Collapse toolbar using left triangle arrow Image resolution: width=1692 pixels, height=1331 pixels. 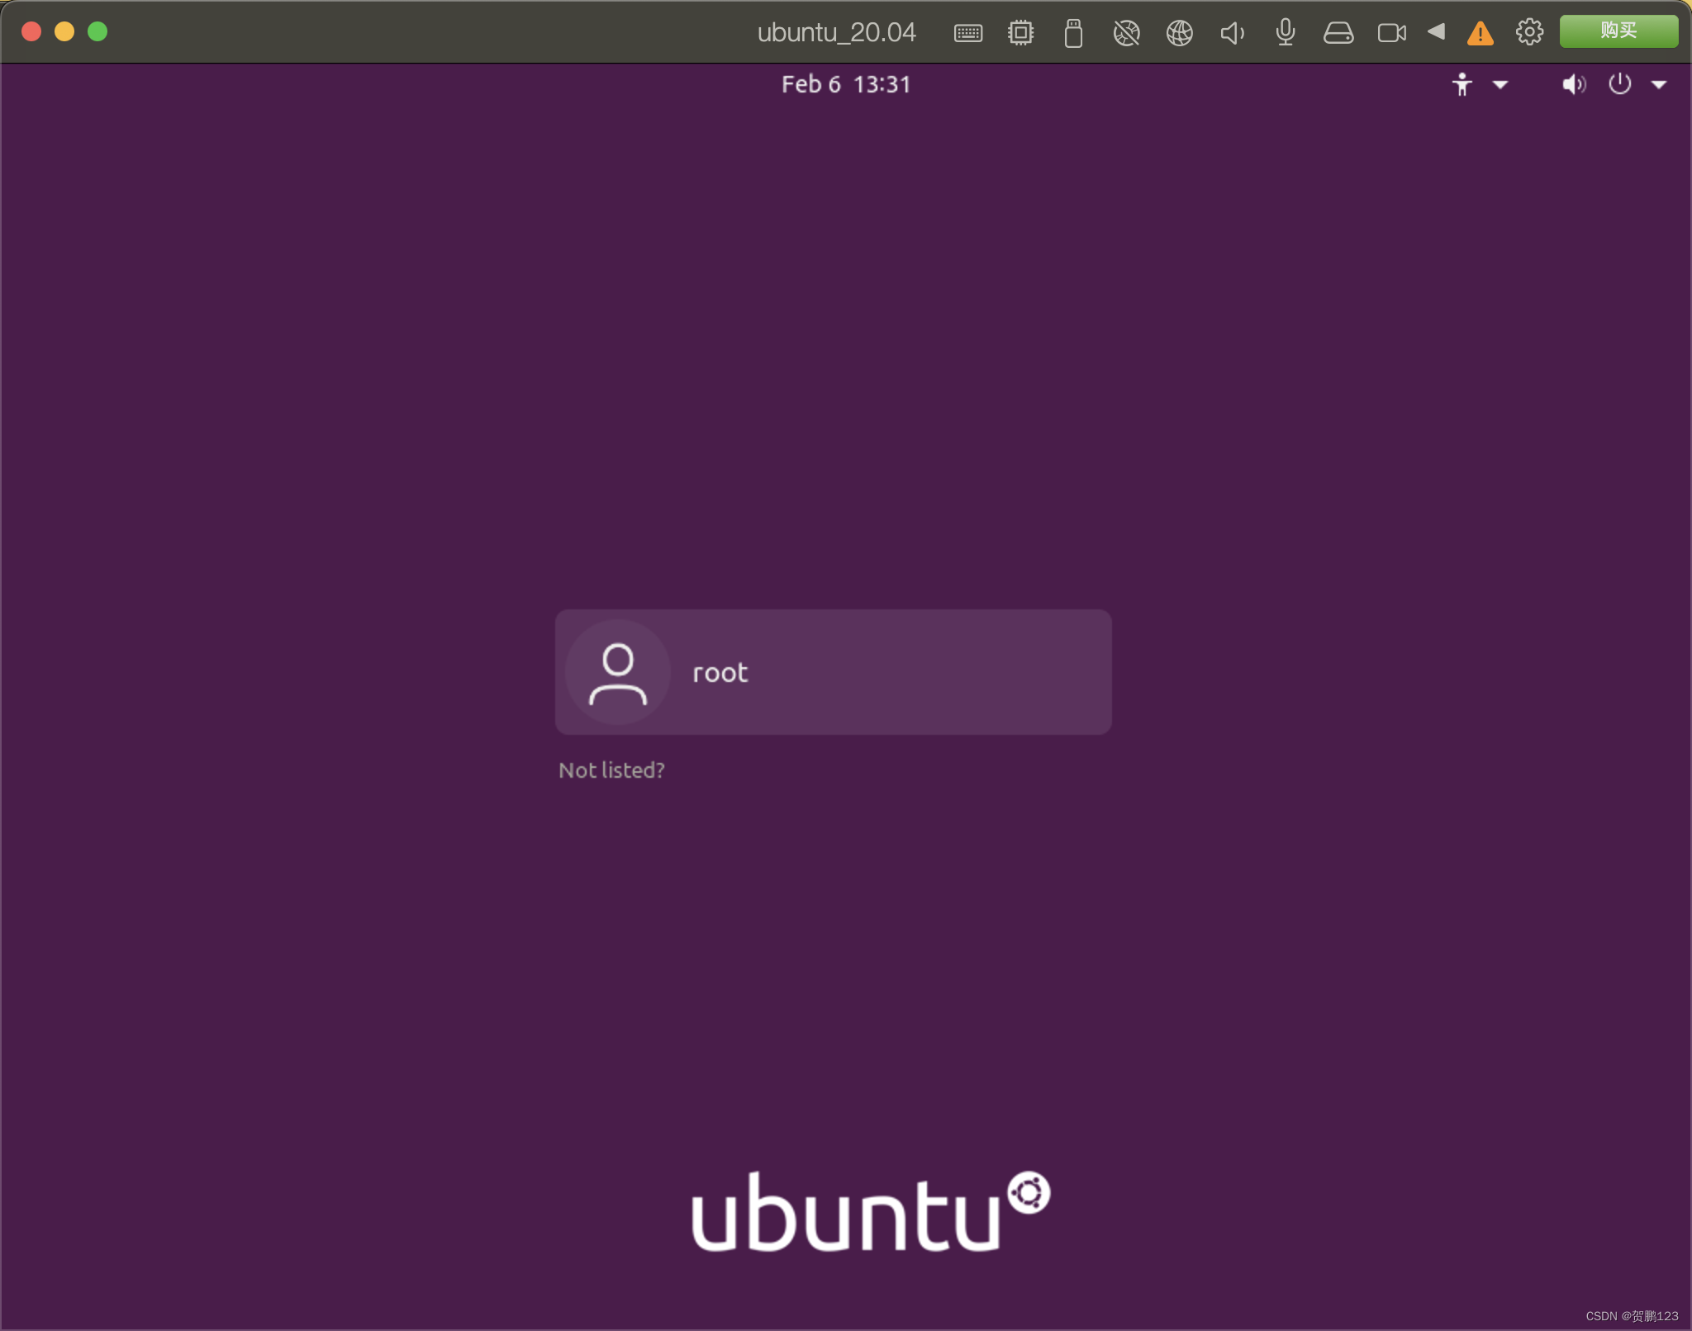coord(1436,31)
